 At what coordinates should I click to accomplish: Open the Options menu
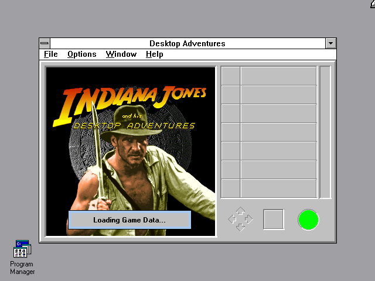(81, 54)
